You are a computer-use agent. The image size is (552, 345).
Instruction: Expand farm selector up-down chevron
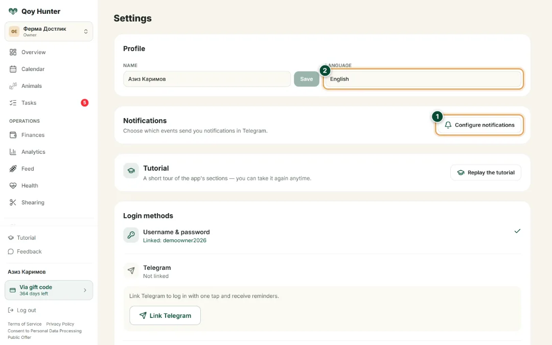click(x=85, y=31)
